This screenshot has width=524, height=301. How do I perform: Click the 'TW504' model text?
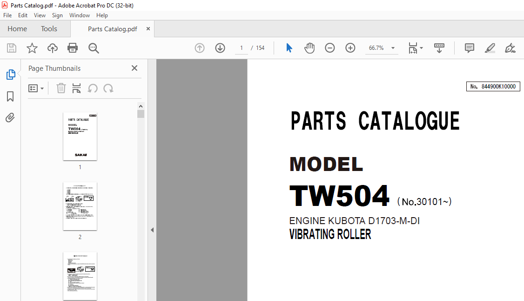point(340,196)
